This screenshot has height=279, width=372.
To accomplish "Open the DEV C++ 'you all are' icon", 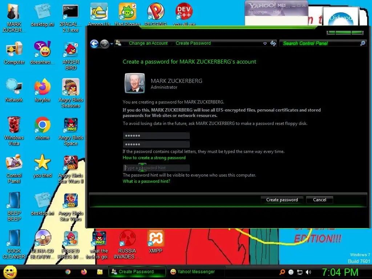I will coord(184,15).
